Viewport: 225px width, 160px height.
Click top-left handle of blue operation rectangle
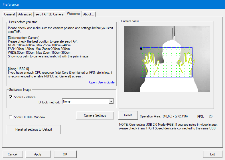tap(141, 49)
